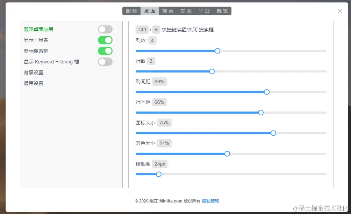Enable the 显示 Keyword Filtering 框 toggle

(105, 62)
